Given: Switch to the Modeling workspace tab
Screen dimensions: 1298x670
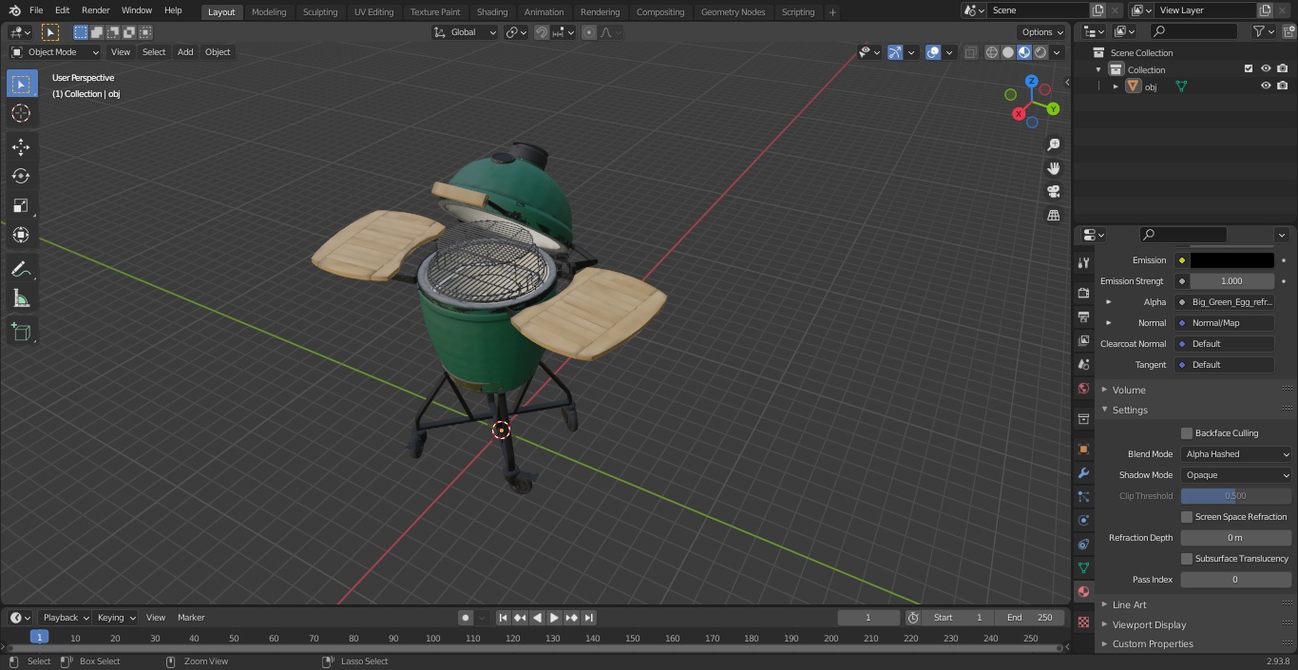Looking at the screenshot, I should pyautogui.click(x=269, y=12).
